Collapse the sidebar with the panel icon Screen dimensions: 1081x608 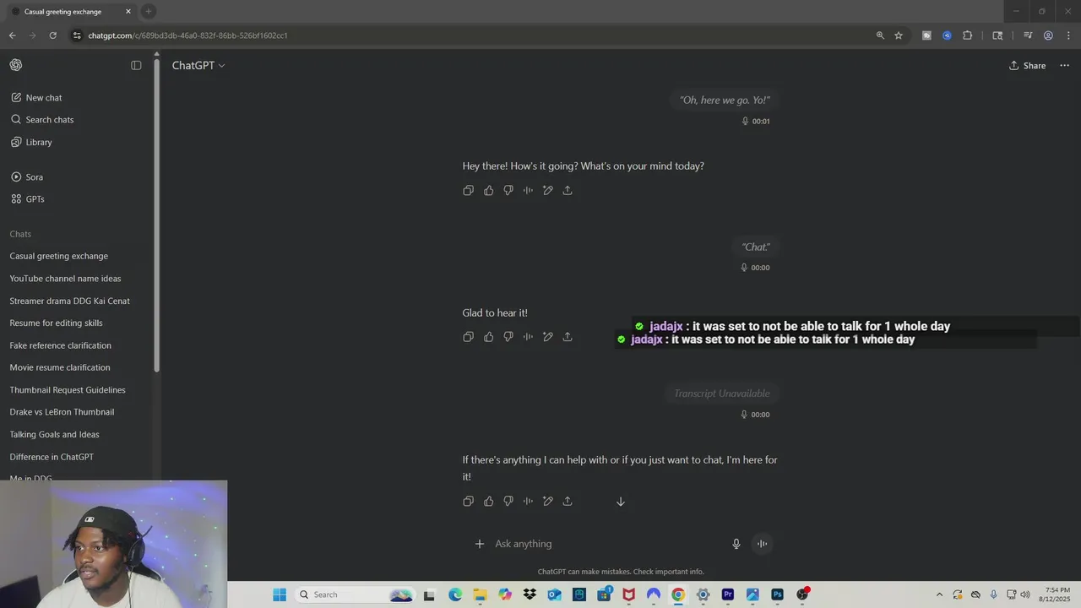pos(136,65)
